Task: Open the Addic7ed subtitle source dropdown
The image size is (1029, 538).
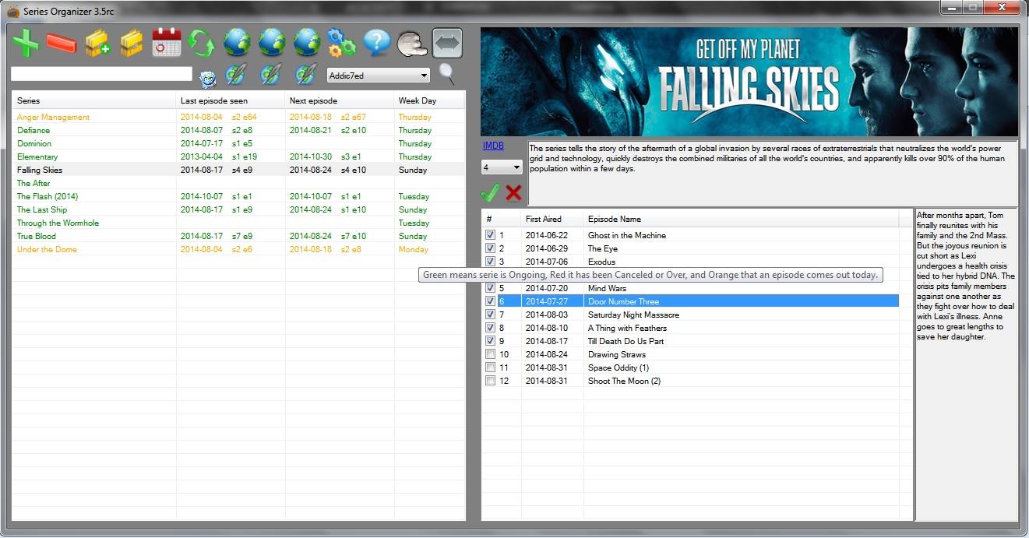Action: coord(378,76)
